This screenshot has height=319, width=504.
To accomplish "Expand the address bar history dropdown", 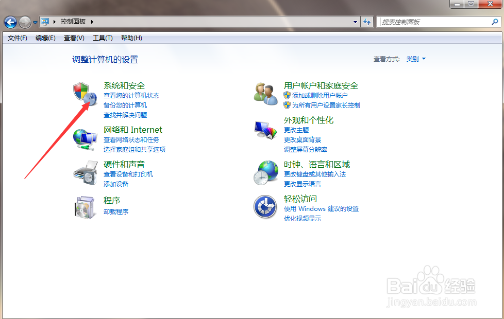I will pos(355,22).
